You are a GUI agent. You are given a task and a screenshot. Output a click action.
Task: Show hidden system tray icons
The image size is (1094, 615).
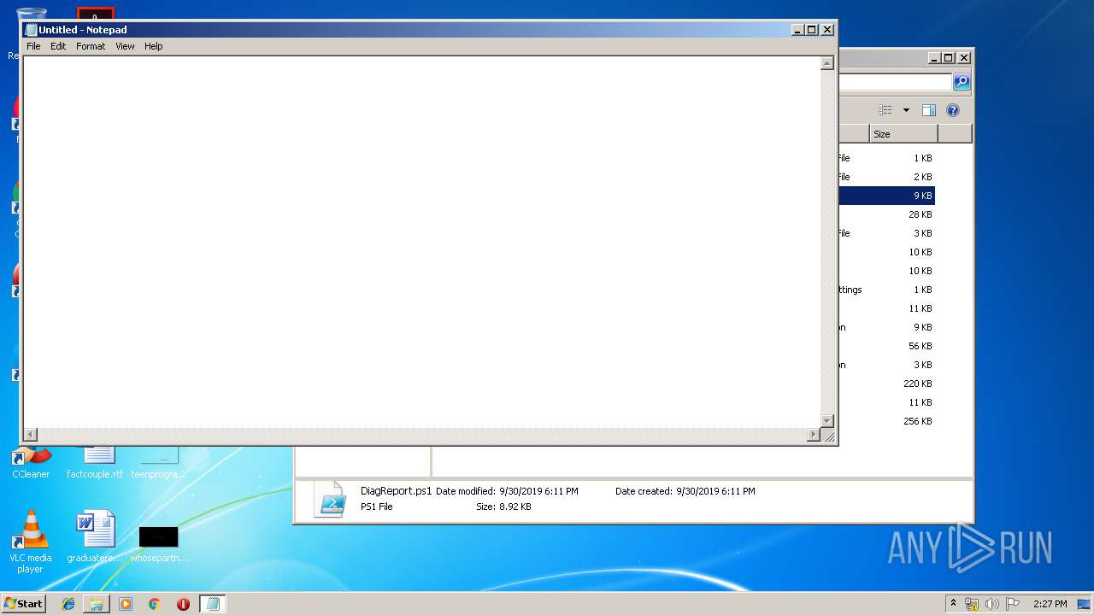coord(953,603)
